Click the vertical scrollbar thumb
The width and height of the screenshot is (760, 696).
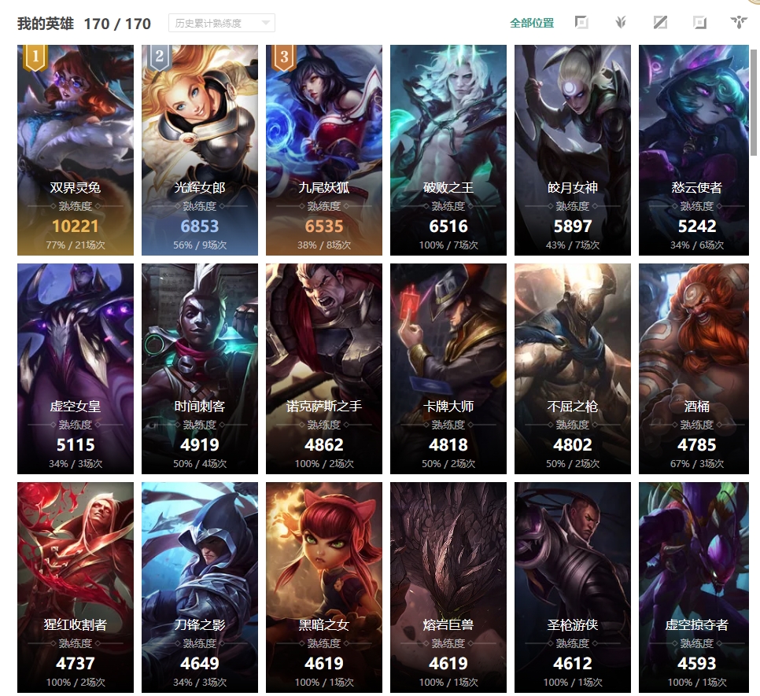(754, 101)
